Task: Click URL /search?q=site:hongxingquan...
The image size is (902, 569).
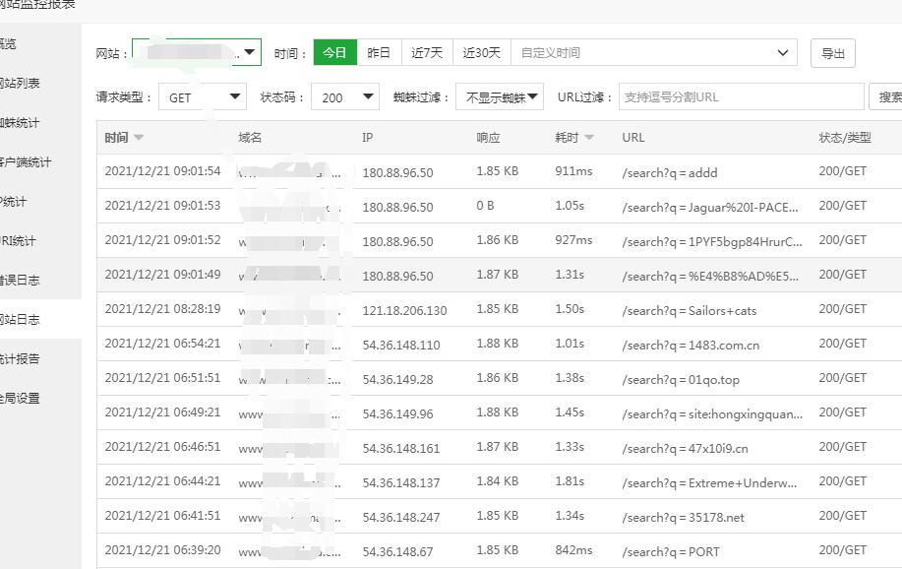Action: (712, 414)
